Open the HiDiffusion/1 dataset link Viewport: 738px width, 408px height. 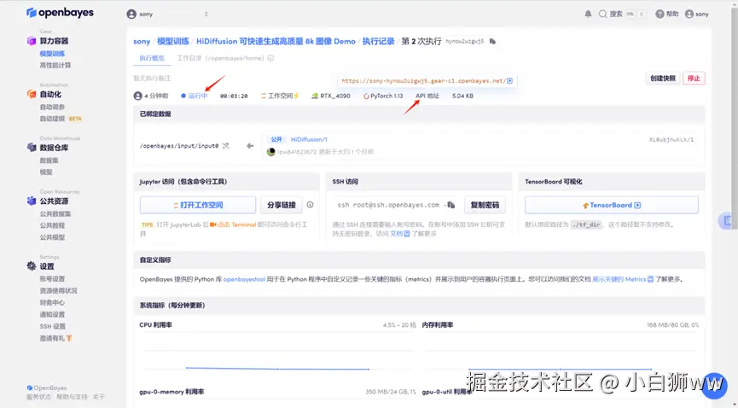(309, 139)
